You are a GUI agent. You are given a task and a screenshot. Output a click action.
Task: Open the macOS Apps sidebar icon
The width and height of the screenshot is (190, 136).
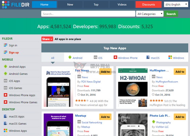click(x=5, y=116)
